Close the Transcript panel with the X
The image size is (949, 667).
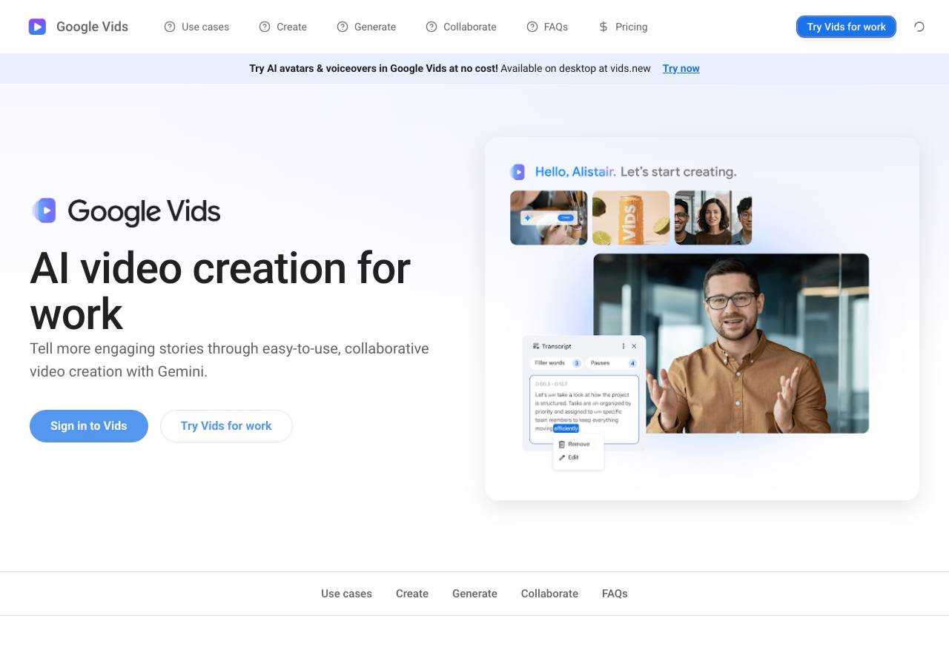[x=634, y=346]
